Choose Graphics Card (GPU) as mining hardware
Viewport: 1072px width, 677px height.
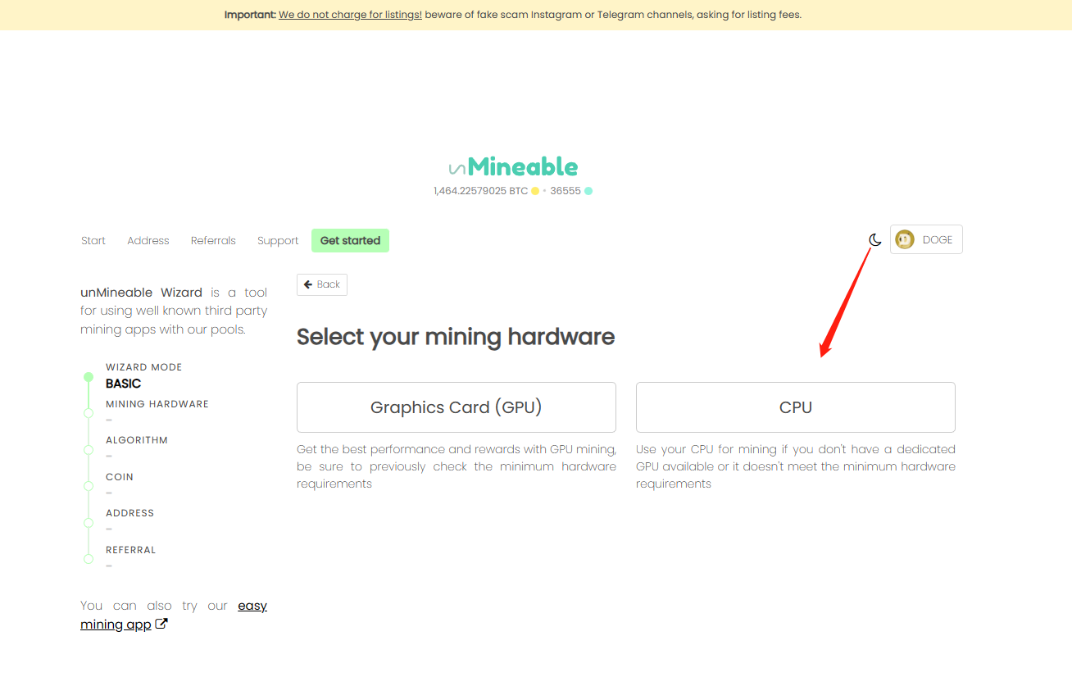point(456,407)
